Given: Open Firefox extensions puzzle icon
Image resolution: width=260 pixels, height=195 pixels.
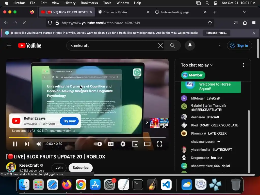Looking at the screenshot, I should pos(245,23).
